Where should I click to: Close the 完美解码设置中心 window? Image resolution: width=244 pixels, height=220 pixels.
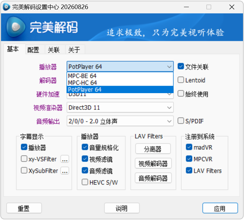[x=232, y=7]
